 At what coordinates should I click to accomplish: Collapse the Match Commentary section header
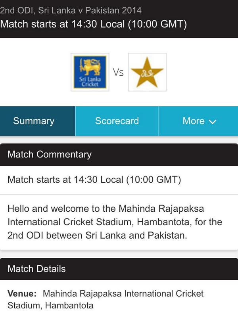coord(119,154)
